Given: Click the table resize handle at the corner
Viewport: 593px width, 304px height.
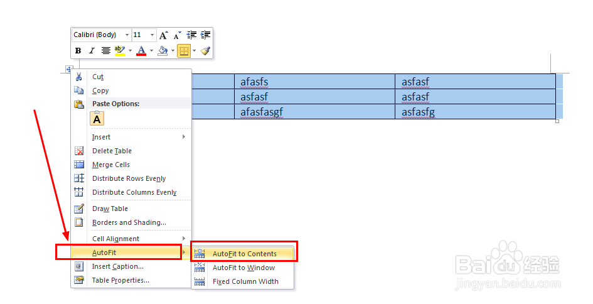Looking at the screenshot, I should click(557, 121).
